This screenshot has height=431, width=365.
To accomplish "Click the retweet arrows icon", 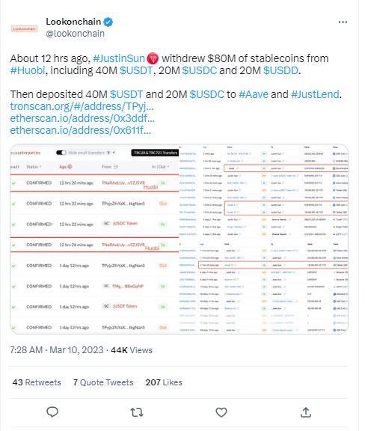I will coord(137,412).
